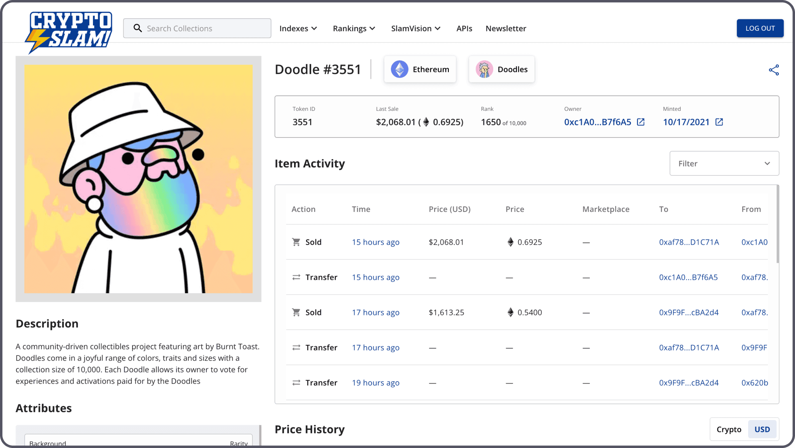Click the search magnifier icon
Screen dimensions: 795x448
(x=138, y=28)
